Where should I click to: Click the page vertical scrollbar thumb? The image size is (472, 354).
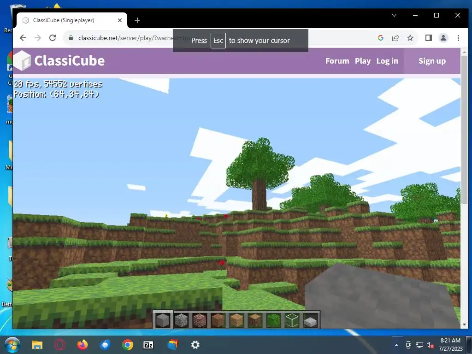click(464, 130)
